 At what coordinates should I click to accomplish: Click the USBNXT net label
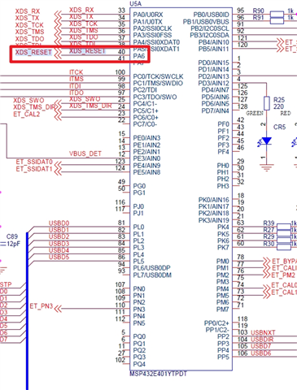pos(263,332)
